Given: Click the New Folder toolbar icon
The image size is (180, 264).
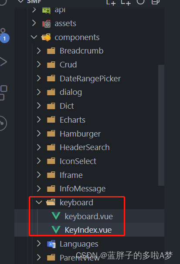Looking at the screenshot, I should point(126,2).
